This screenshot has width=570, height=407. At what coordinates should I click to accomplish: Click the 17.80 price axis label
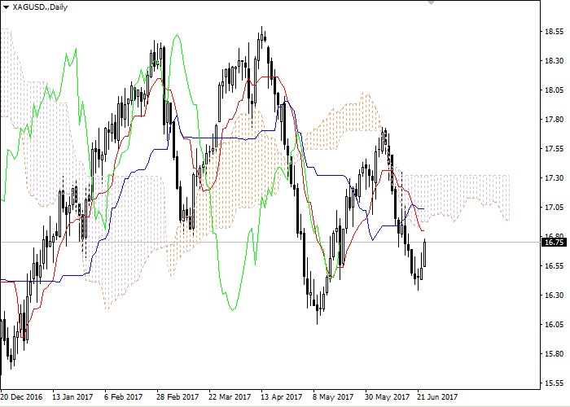[x=554, y=120]
